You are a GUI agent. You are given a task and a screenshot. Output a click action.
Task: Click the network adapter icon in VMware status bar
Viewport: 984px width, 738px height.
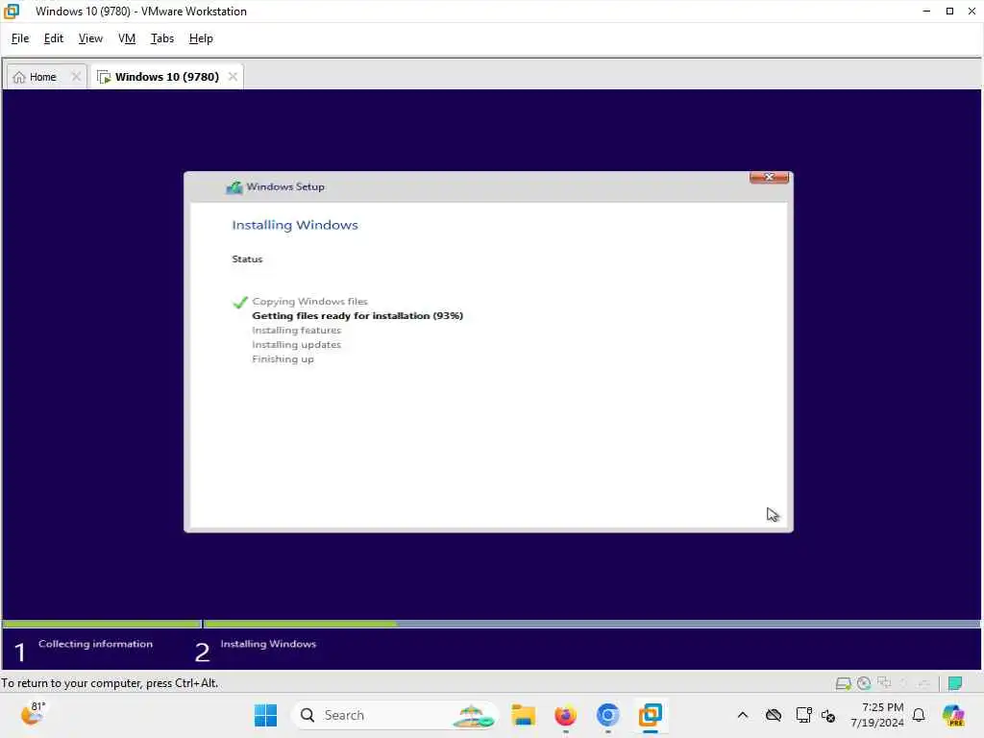pyautogui.click(x=884, y=683)
